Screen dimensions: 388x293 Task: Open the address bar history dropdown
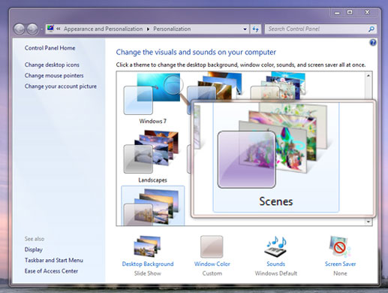tap(245, 29)
